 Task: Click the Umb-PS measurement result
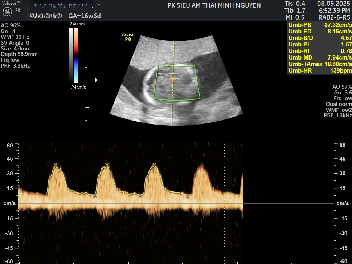319,25
